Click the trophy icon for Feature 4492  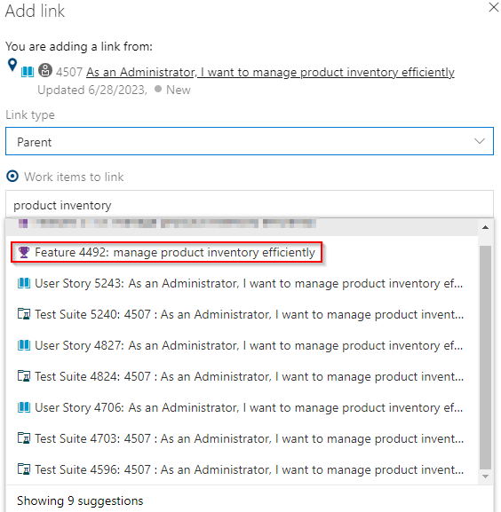tap(23, 252)
